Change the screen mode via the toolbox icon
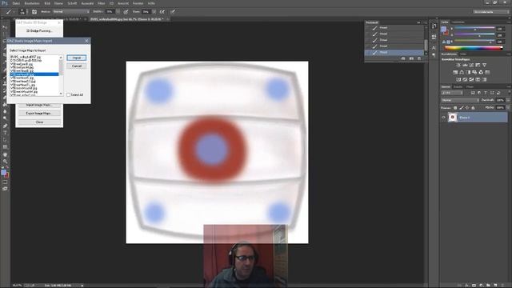Viewport: 512px width, 288px height. pos(5,189)
